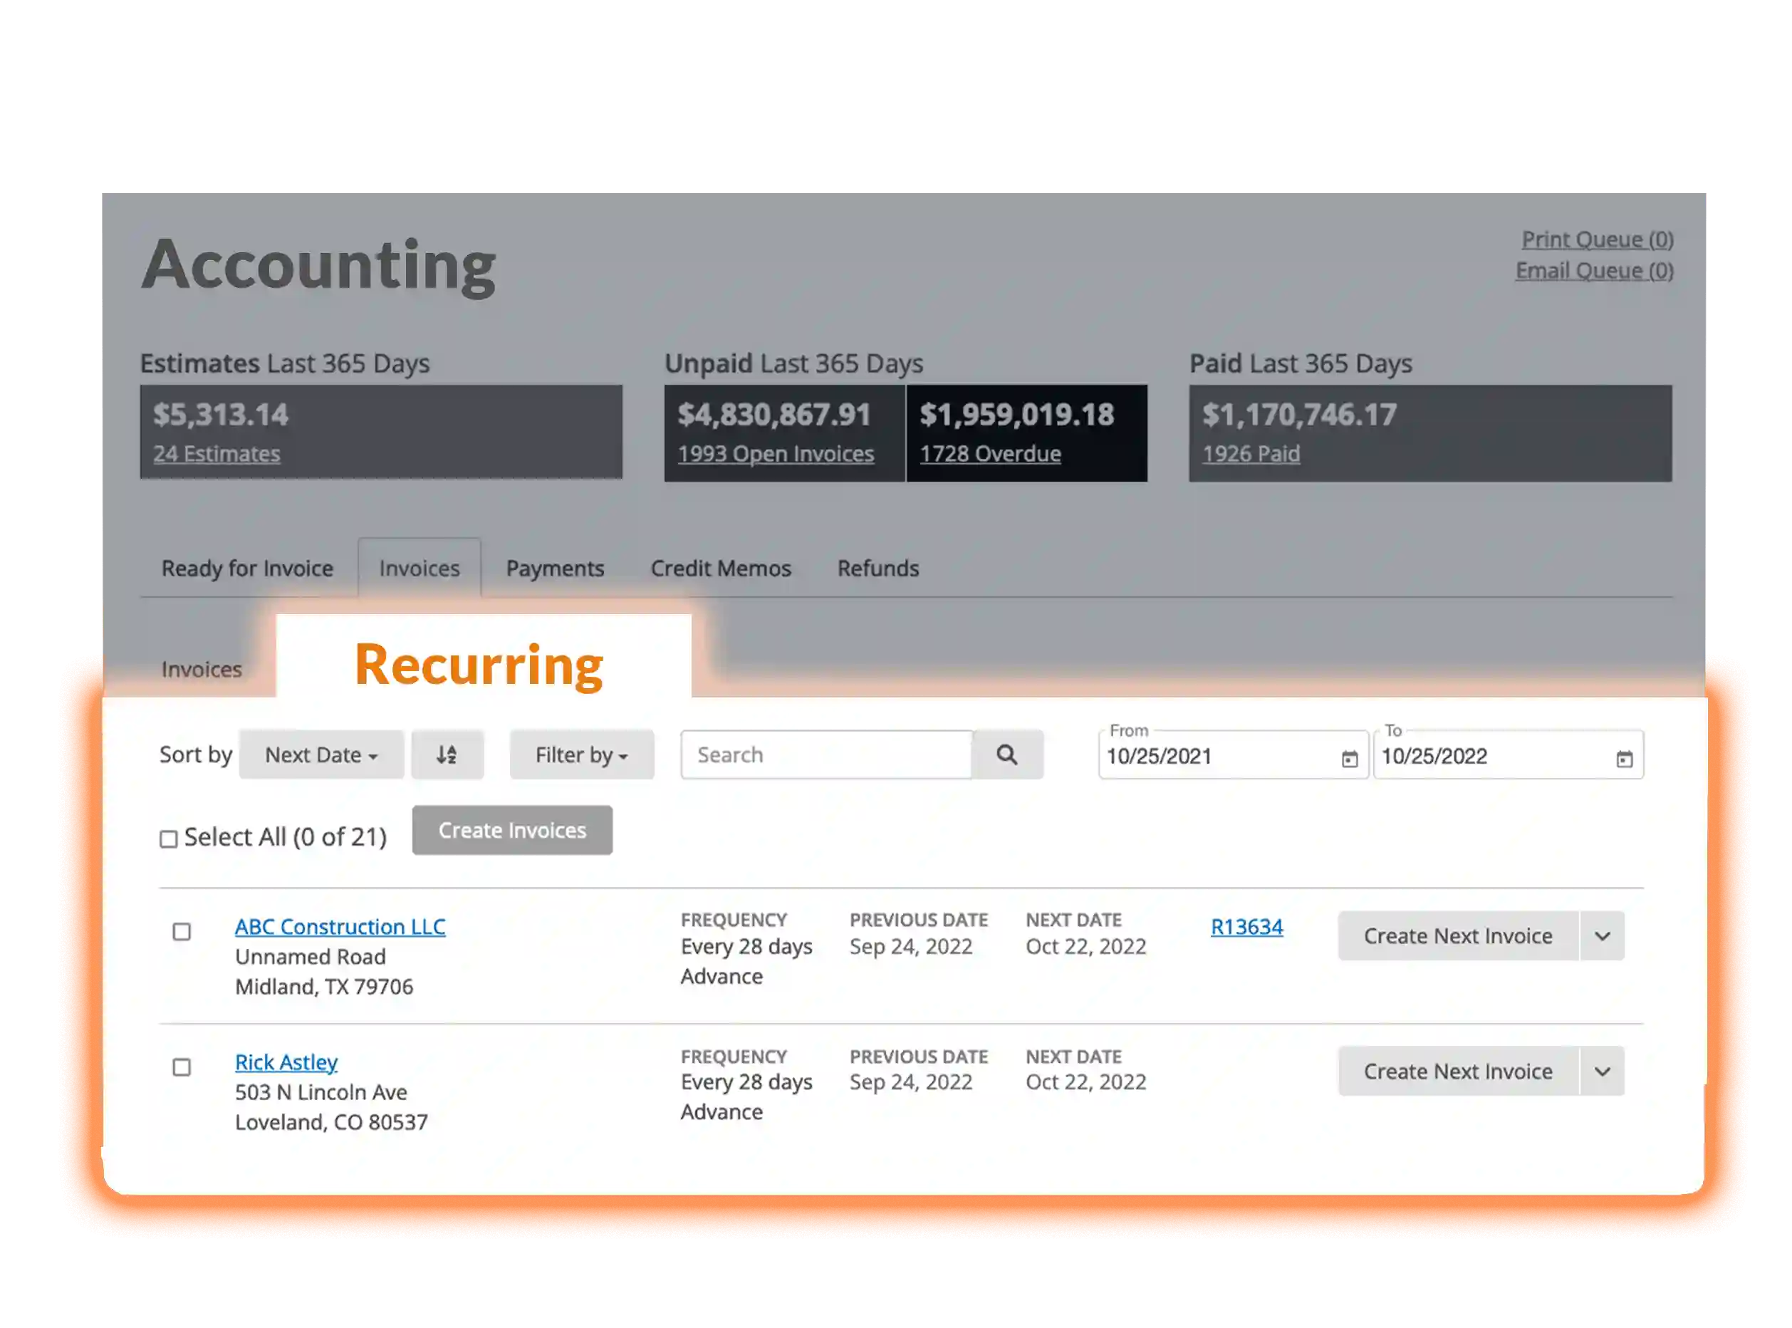Expand chevron beside ABC Construction's Create Next Invoice
The width and height of the screenshot is (1792, 1328).
[1602, 935]
